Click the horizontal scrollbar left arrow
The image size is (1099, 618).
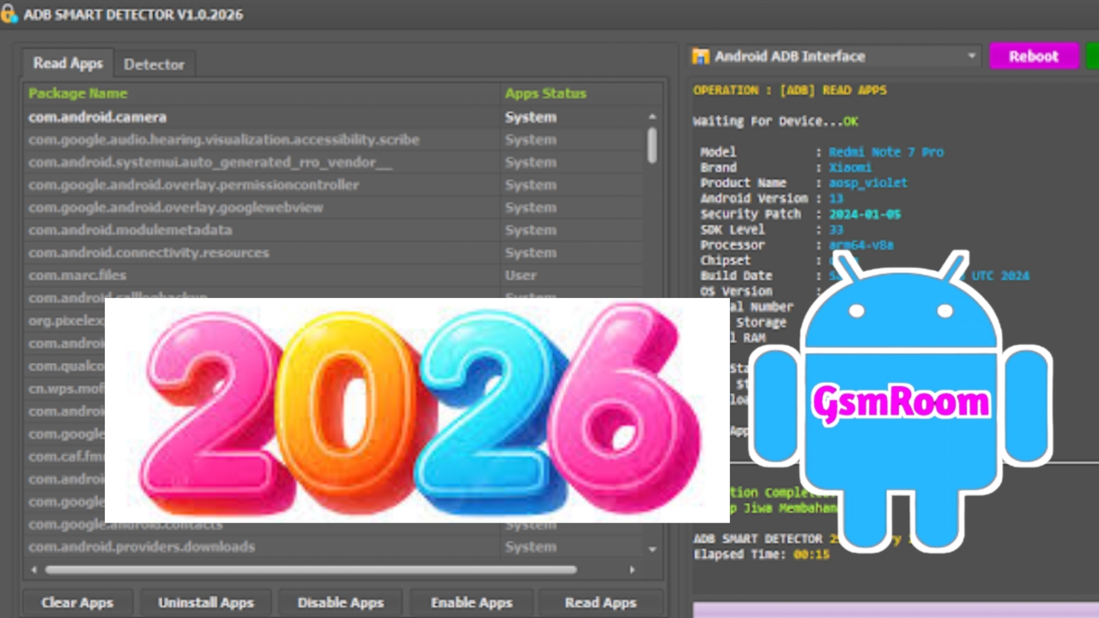tap(34, 569)
